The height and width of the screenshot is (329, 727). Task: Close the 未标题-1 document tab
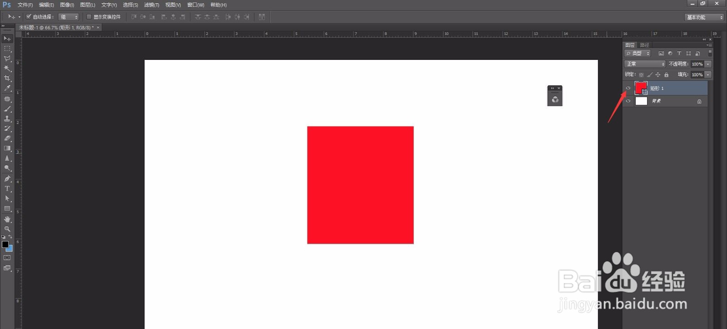coord(98,28)
